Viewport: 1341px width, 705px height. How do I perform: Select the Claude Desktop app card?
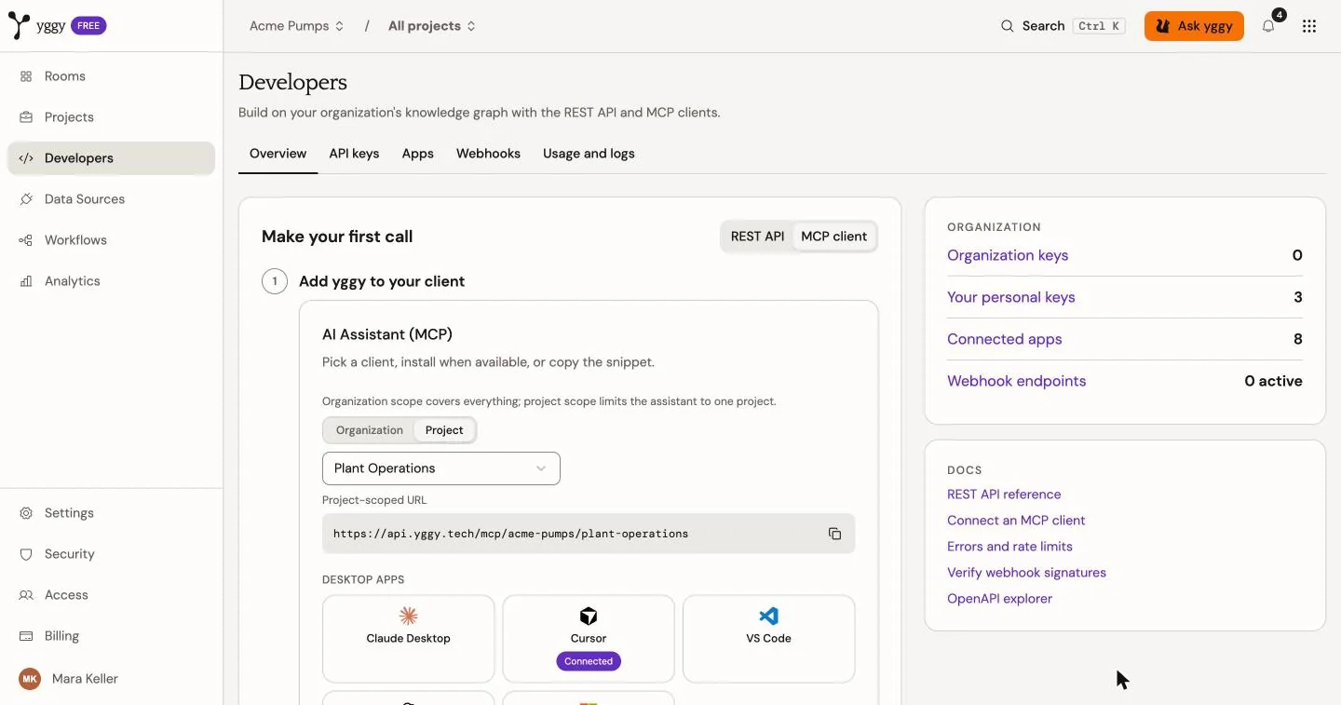tap(408, 639)
